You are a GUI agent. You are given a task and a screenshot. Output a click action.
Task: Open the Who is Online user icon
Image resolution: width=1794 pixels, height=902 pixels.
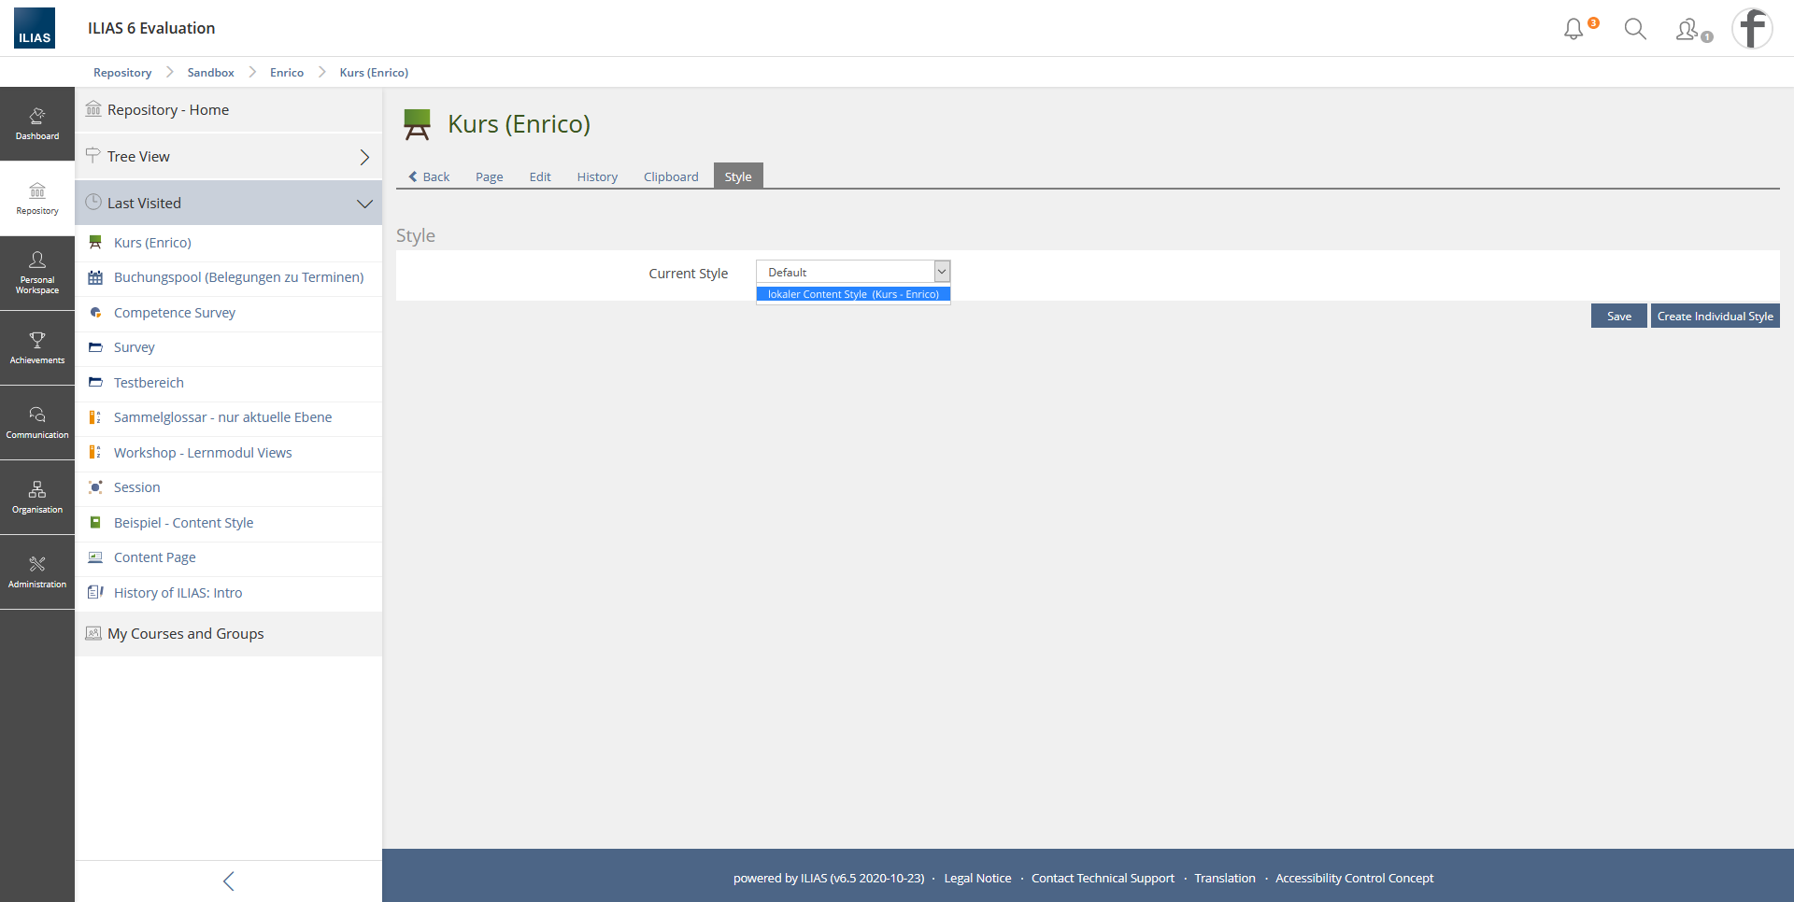[1689, 30]
